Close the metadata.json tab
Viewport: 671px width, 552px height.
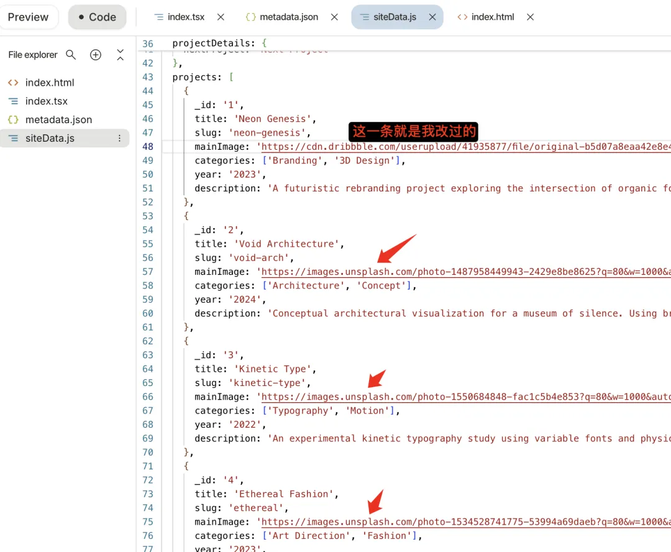pyautogui.click(x=334, y=17)
